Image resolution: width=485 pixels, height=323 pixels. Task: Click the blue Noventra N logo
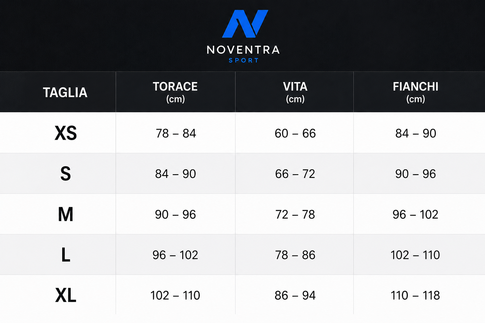pyautogui.click(x=245, y=24)
